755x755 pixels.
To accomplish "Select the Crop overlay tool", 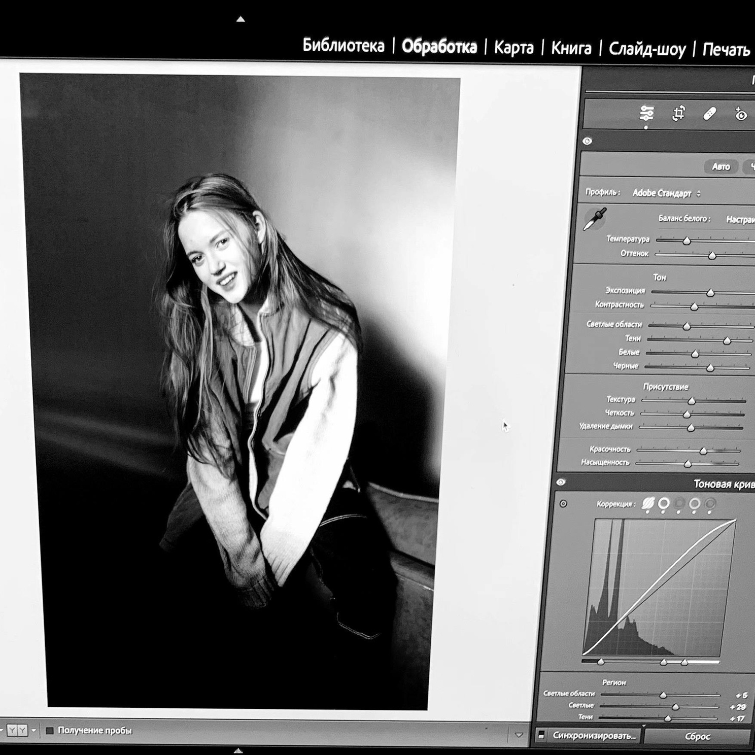I will [x=678, y=113].
